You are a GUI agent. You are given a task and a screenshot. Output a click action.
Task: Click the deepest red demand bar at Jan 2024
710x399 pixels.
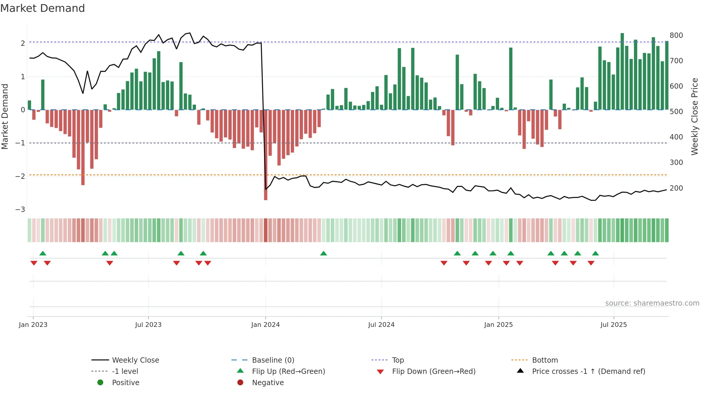[266, 155]
